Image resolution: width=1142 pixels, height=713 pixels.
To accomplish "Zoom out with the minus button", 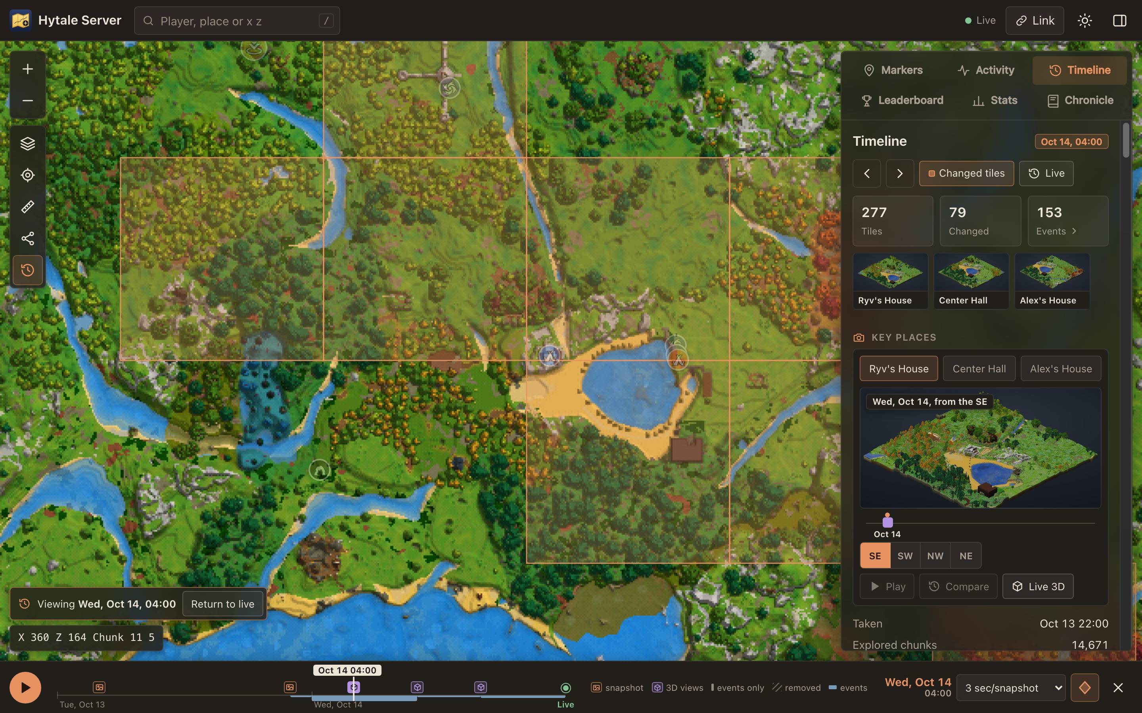I will [x=28, y=101].
